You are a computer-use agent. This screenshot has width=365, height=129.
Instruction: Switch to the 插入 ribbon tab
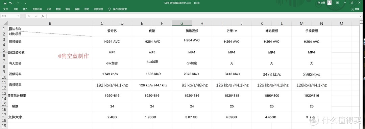pos(25,9)
